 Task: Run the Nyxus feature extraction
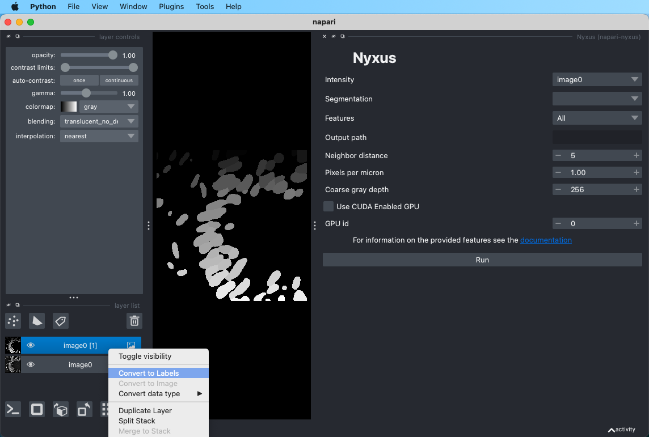click(x=482, y=260)
